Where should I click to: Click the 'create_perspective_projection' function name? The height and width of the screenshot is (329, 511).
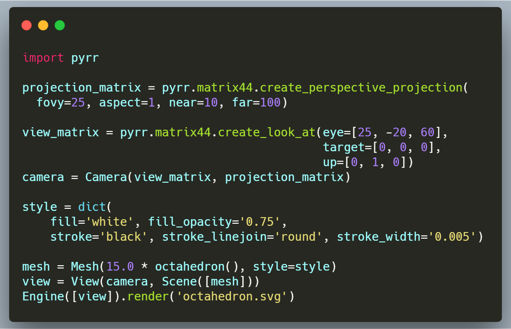click(361, 87)
